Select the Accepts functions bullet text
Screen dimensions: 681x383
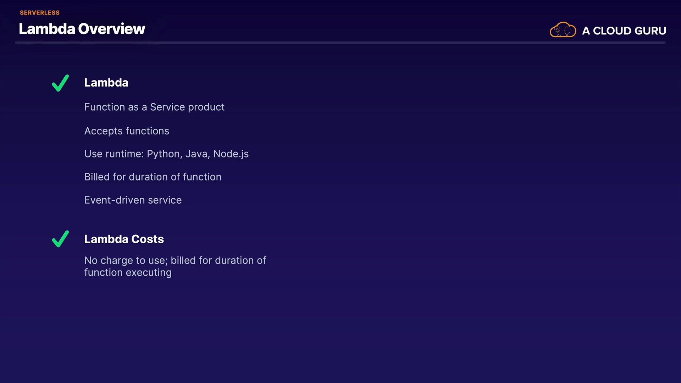point(127,131)
